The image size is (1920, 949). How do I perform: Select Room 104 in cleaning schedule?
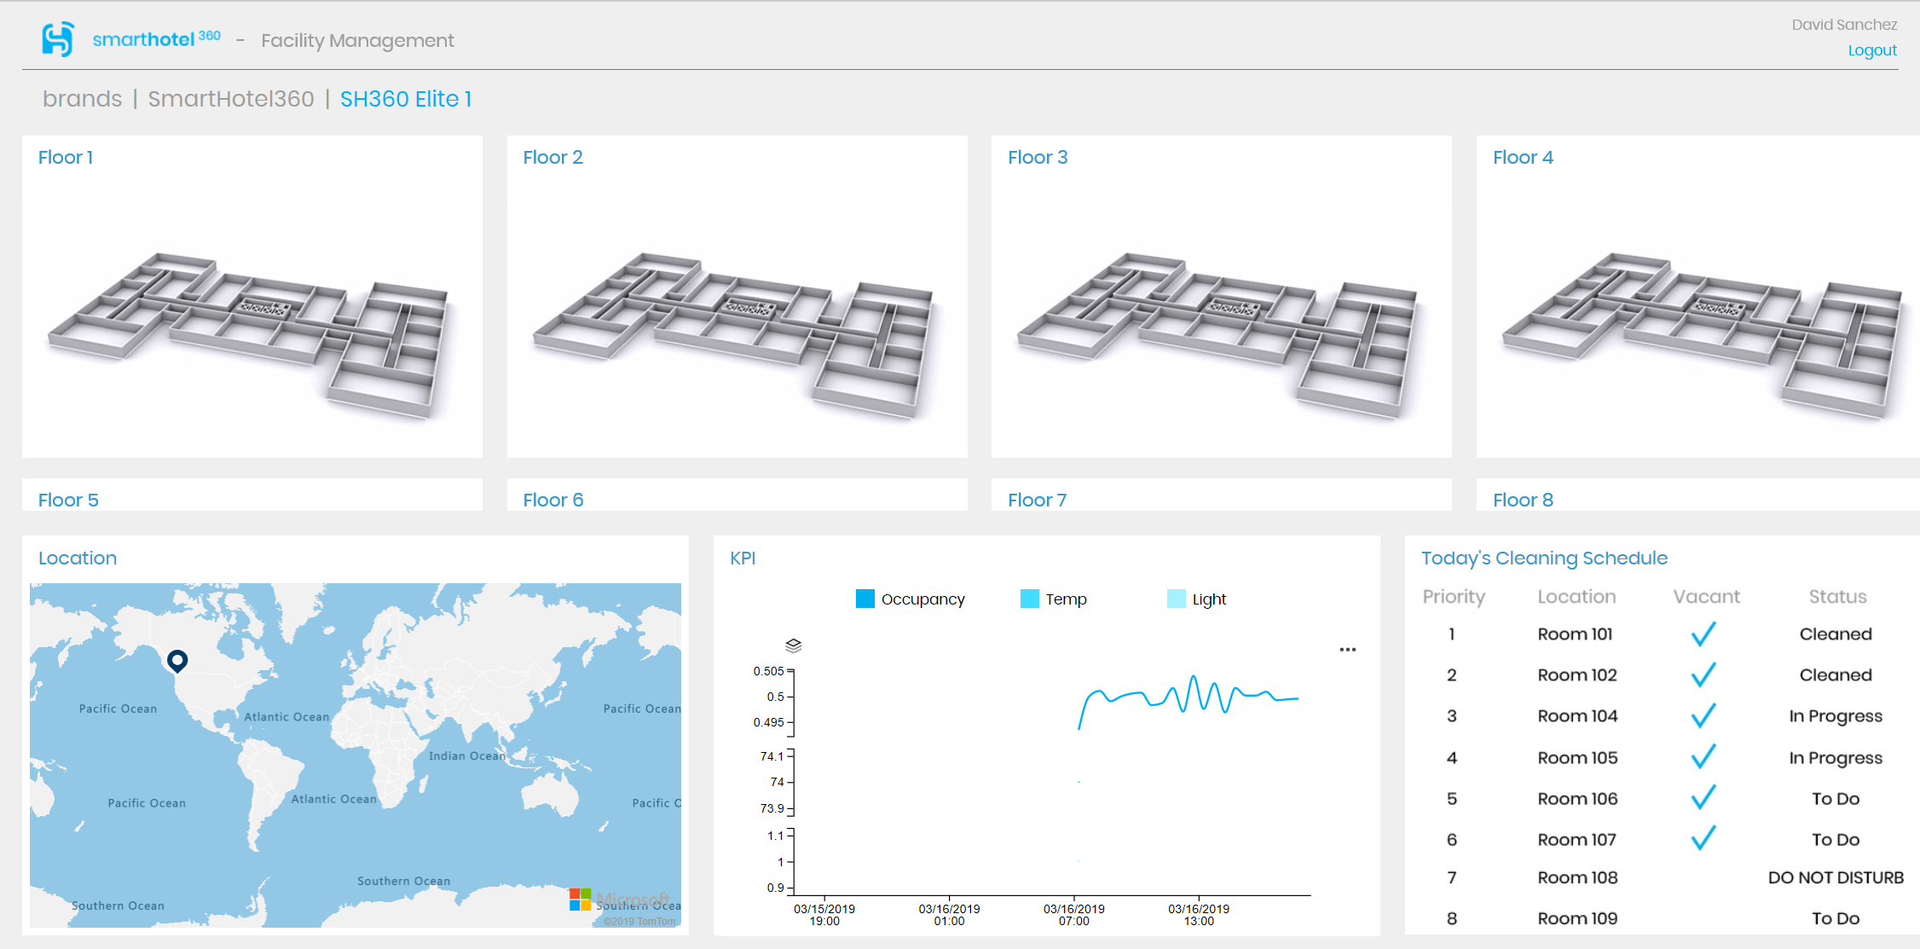click(1577, 715)
